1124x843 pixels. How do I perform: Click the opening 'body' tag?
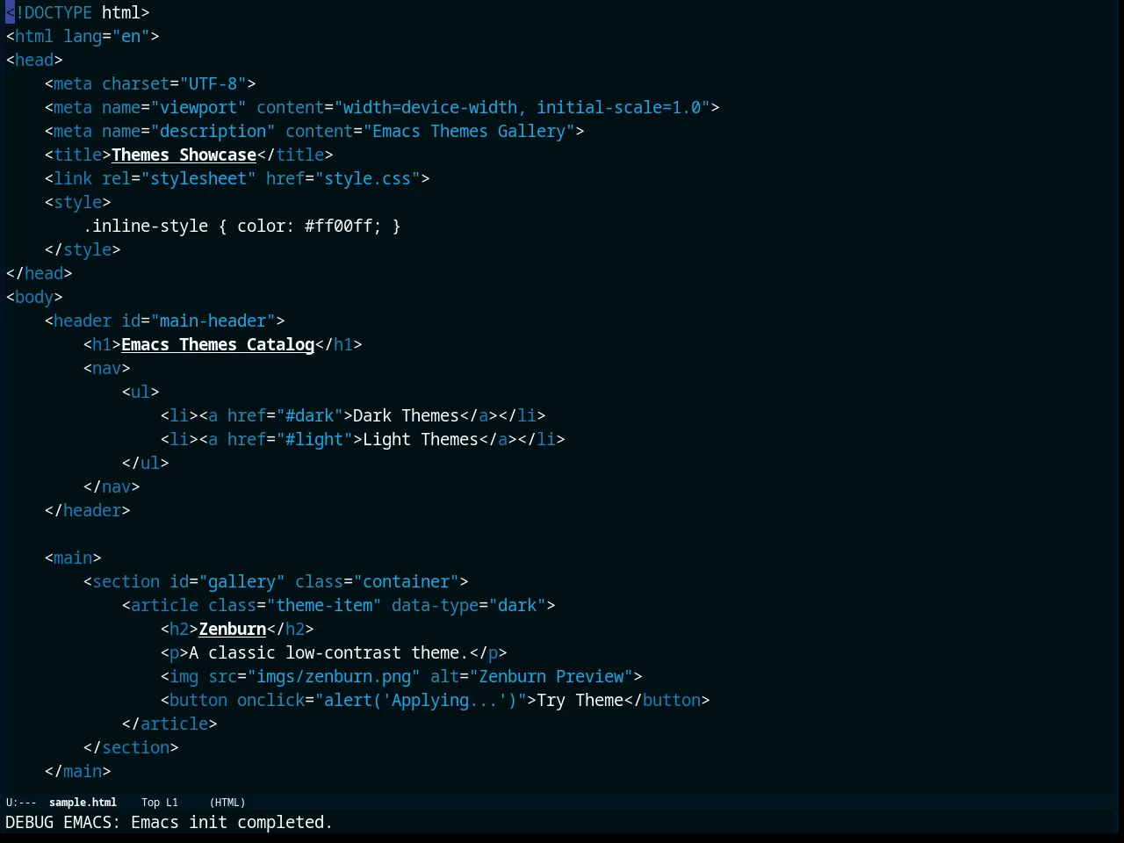(34, 298)
